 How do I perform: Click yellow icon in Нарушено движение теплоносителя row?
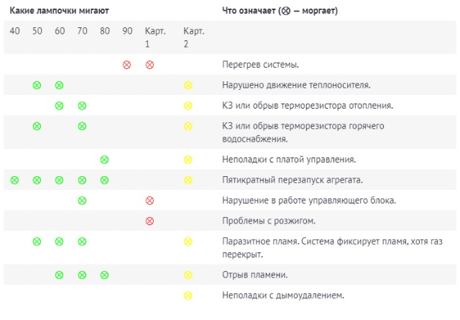[188, 85]
